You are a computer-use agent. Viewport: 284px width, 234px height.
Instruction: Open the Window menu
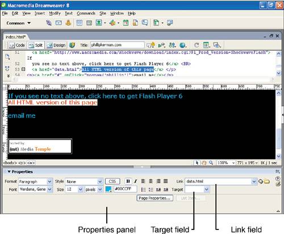pyautogui.click(x=117, y=13)
